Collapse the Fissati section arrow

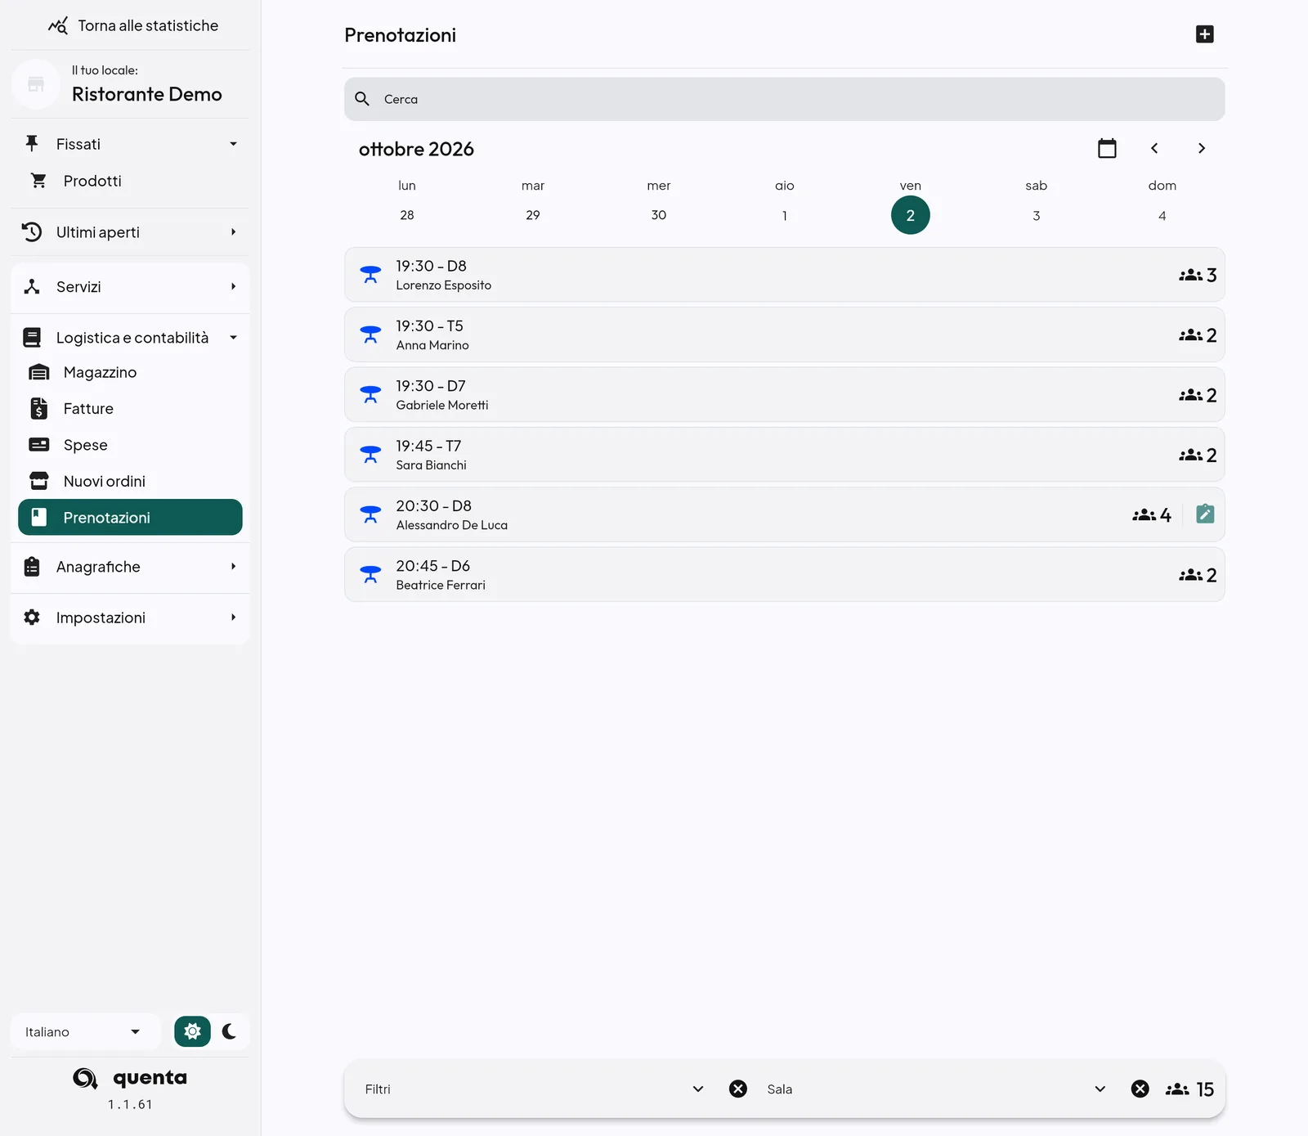[x=233, y=144]
